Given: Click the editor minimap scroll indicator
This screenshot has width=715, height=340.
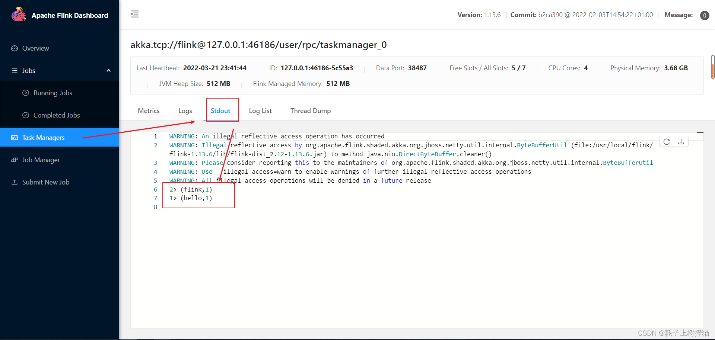Looking at the screenshot, I should click(700, 132).
